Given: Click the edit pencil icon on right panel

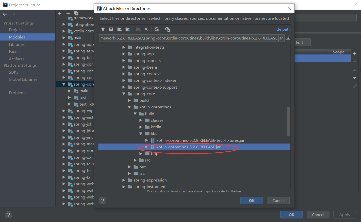Looking at the screenshot, I should 355,86.
